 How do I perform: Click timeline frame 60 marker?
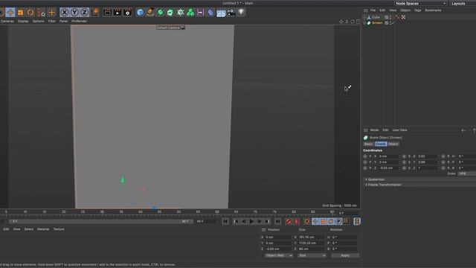coord(217,212)
